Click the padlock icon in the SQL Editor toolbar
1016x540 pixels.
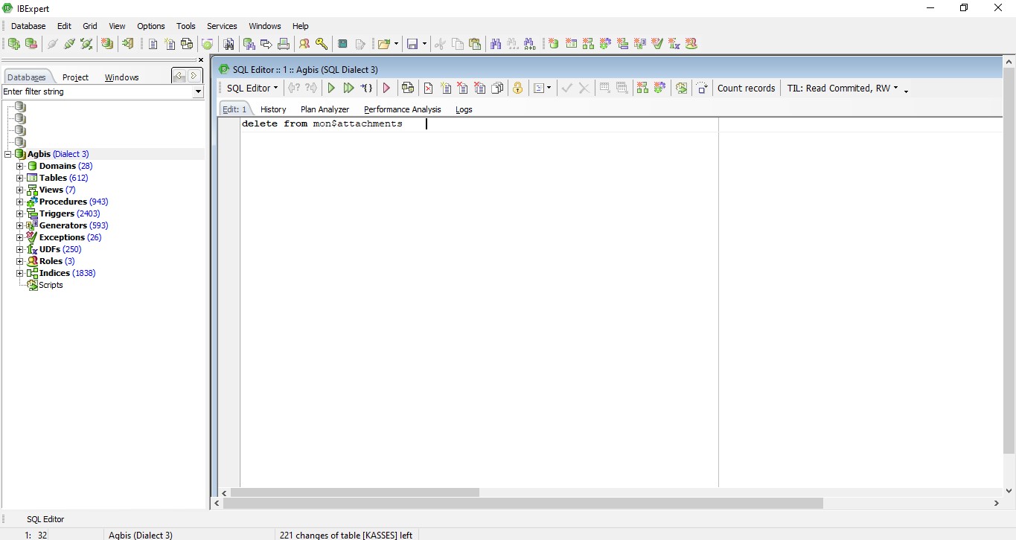pos(517,88)
